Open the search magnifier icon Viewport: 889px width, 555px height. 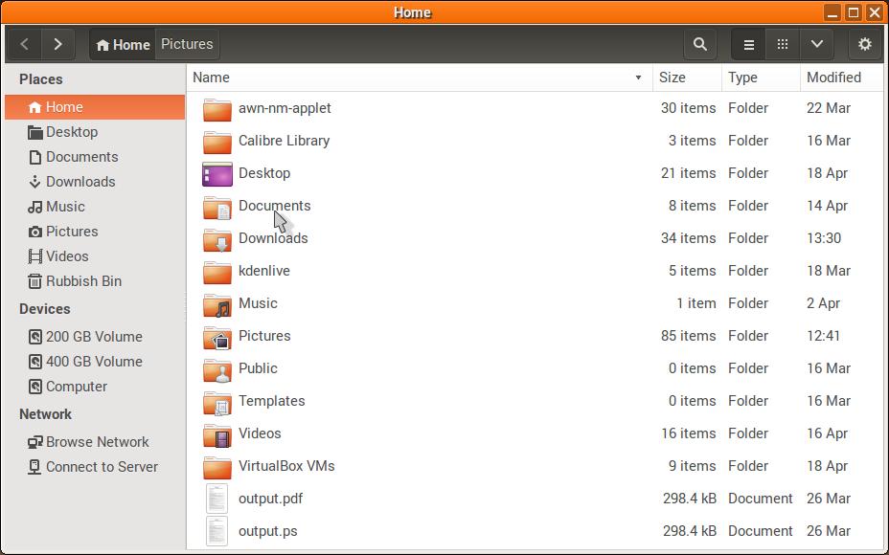pos(700,44)
